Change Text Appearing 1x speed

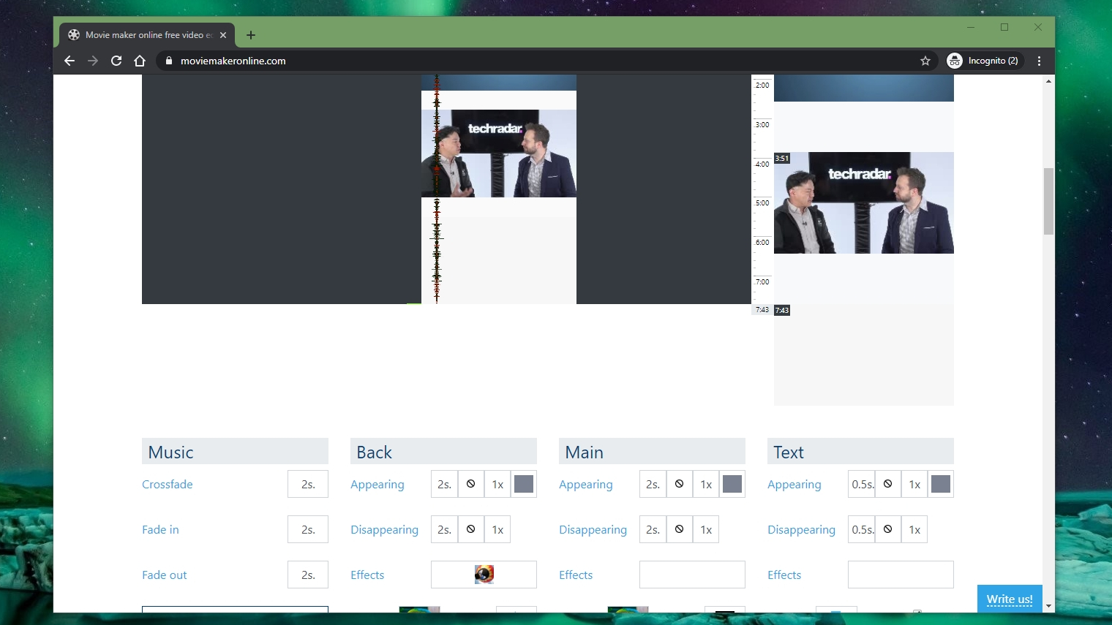tap(914, 484)
